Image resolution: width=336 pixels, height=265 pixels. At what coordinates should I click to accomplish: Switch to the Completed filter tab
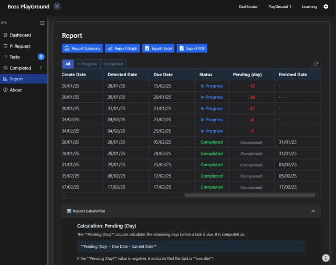(x=113, y=64)
